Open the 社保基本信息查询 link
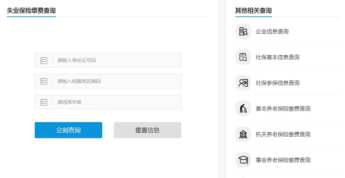345x178 pixels. (277, 57)
